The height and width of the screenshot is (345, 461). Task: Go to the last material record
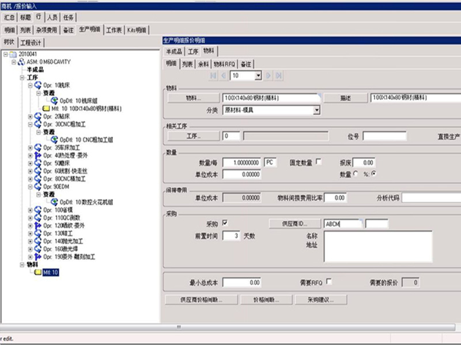point(278,76)
